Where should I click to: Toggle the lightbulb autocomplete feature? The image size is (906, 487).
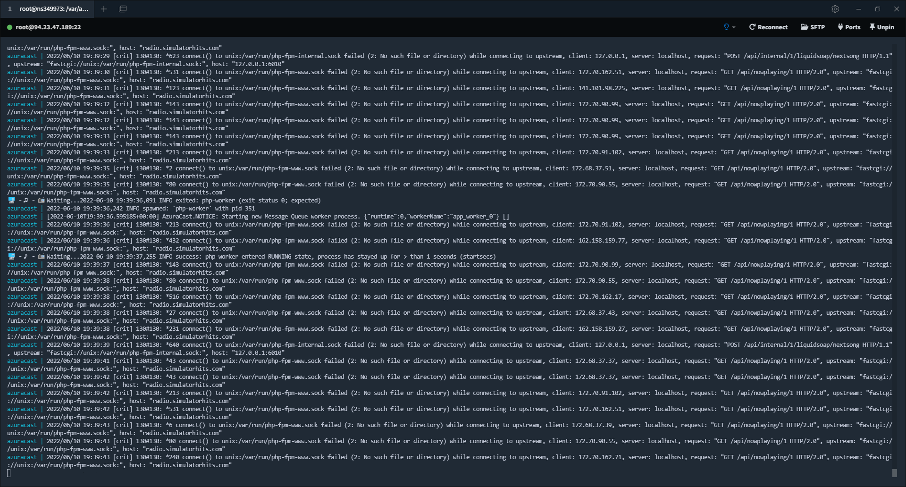click(x=726, y=27)
